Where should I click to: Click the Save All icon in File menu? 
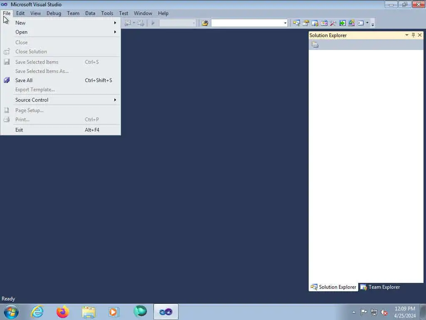coord(7,80)
